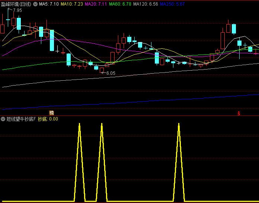Click the 榜 marker icon on the chart

click(51, 112)
